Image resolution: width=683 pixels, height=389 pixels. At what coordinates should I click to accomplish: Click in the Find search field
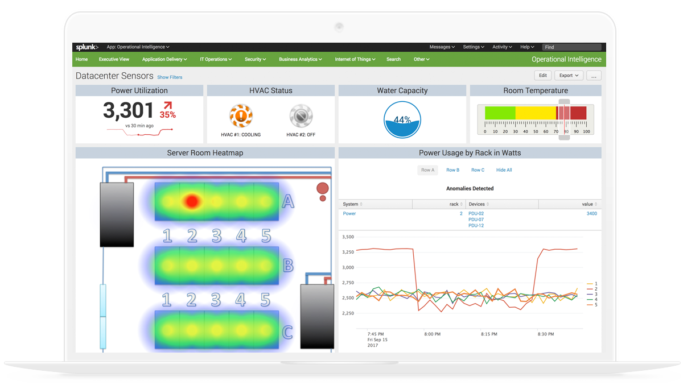pos(571,47)
